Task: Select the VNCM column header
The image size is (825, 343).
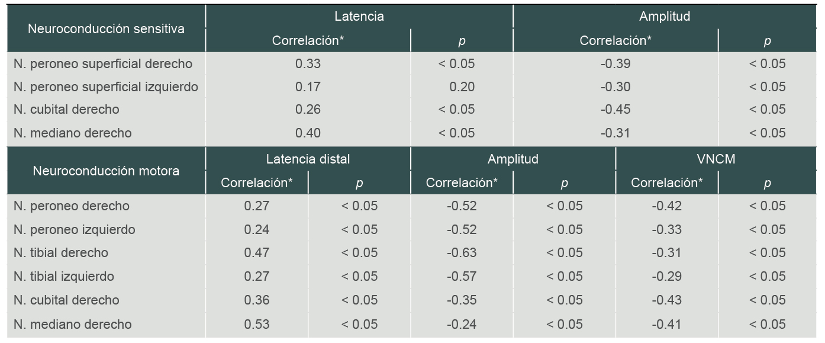Action: pyautogui.click(x=718, y=159)
